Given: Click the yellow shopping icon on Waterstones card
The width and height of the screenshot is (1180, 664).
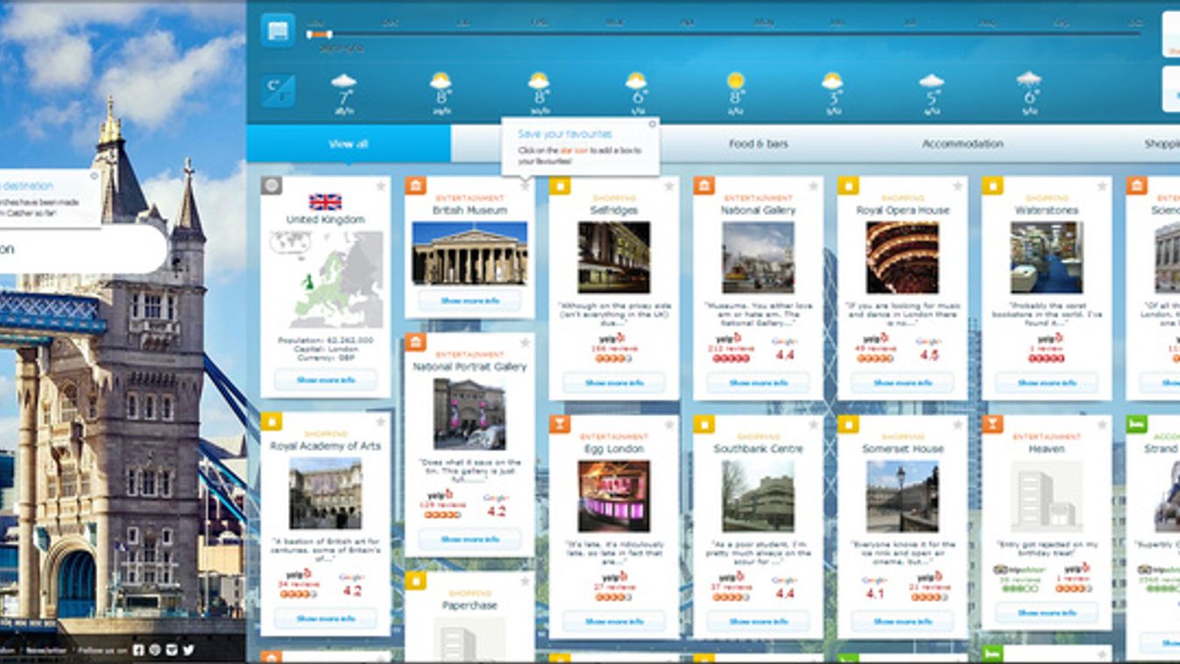Looking at the screenshot, I should pos(992,185).
